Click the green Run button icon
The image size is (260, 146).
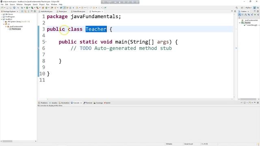coord(27,8)
